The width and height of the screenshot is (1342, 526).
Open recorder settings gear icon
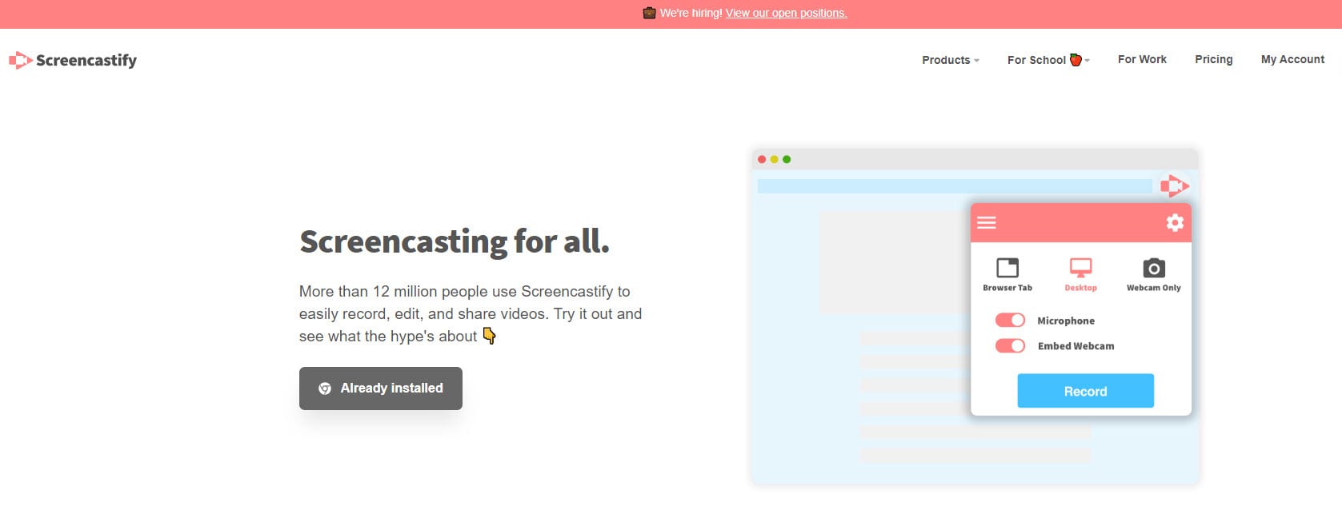coord(1175,222)
